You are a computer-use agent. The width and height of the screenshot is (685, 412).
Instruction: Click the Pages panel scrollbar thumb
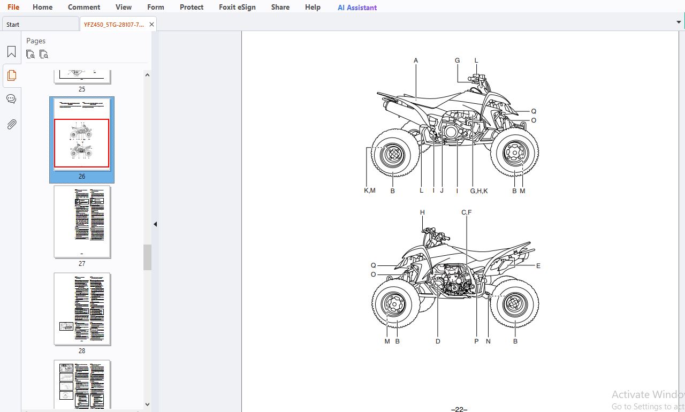click(147, 257)
